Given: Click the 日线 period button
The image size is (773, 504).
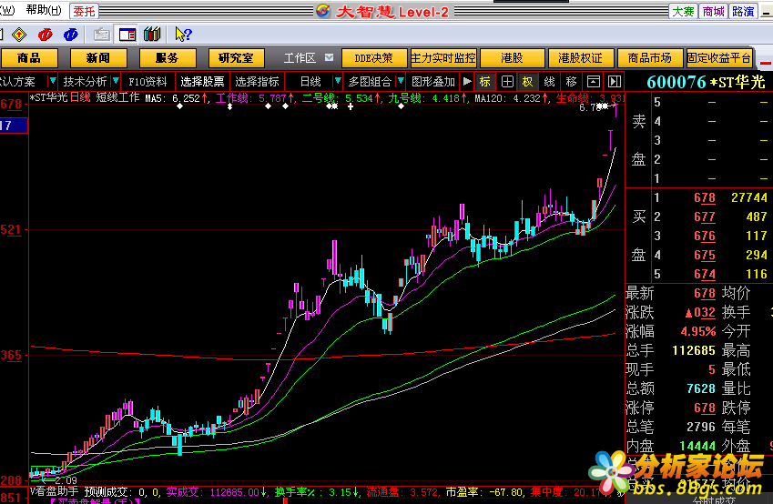Looking at the screenshot, I should pos(310,82).
